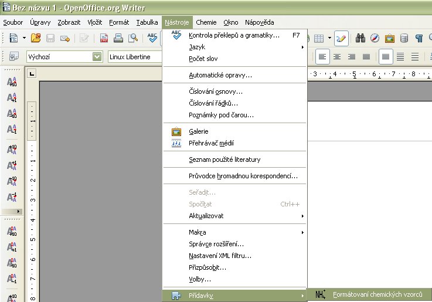Click the A -1 icon with upward red arrow
Viewport: 432px width, 302px height.
(x=12, y=129)
